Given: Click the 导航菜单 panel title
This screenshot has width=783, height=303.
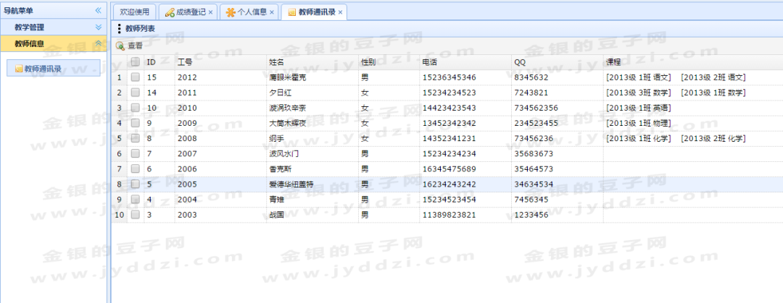Looking at the screenshot, I should [18, 10].
